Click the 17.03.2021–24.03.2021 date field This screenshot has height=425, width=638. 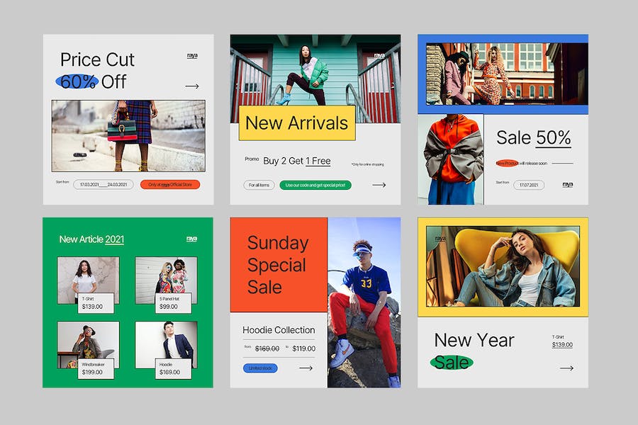pyautogui.click(x=103, y=184)
